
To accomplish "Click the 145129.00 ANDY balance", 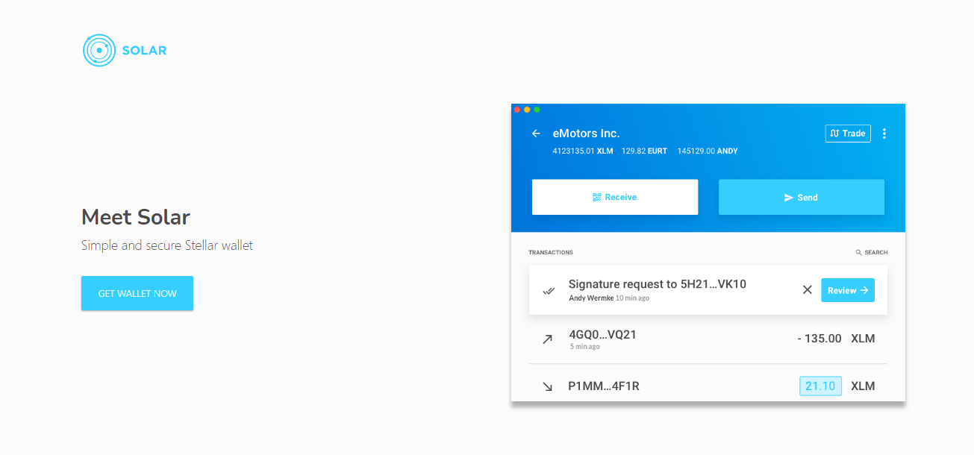I will (x=708, y=151).
